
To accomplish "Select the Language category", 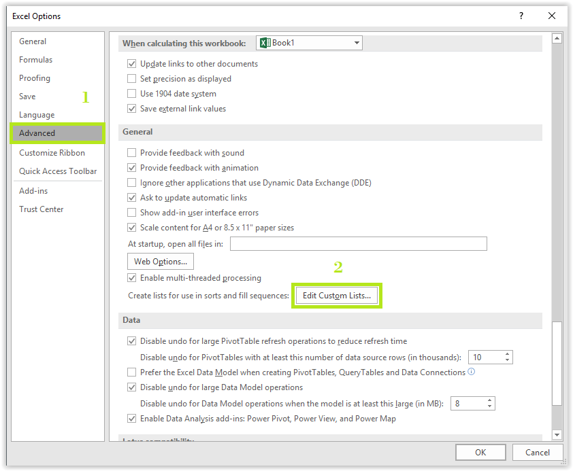I will pos(37,115).
